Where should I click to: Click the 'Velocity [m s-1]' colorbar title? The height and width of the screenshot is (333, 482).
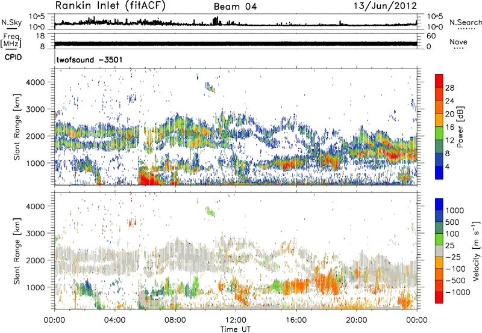click(x=476, y=251)
